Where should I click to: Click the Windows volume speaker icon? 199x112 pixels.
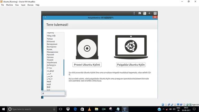(x=174, y=109)
